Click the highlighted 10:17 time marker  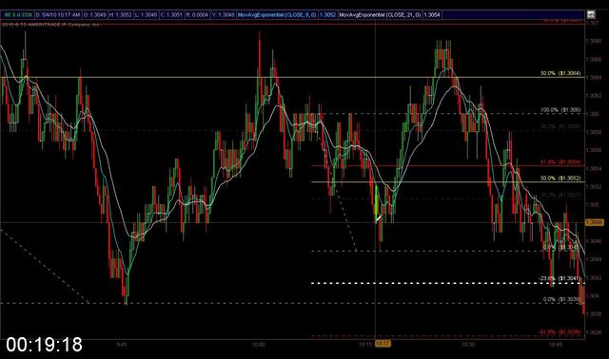383,344
